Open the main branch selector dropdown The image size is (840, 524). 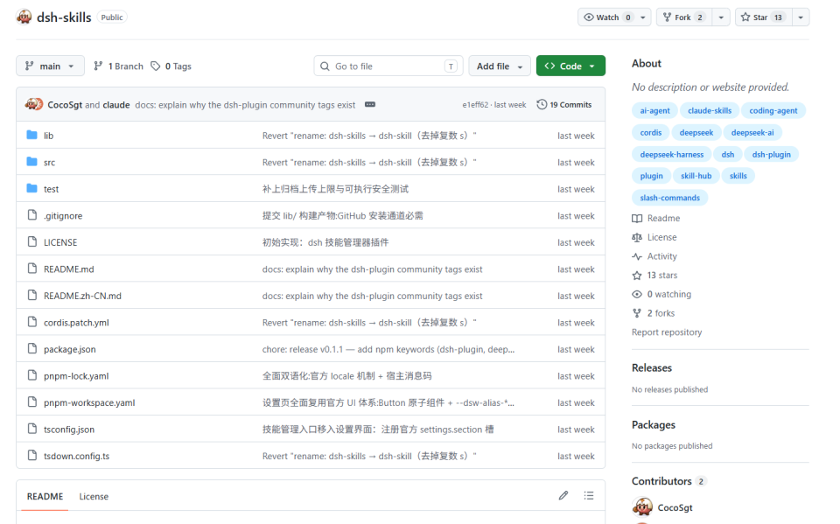(50, 66)
